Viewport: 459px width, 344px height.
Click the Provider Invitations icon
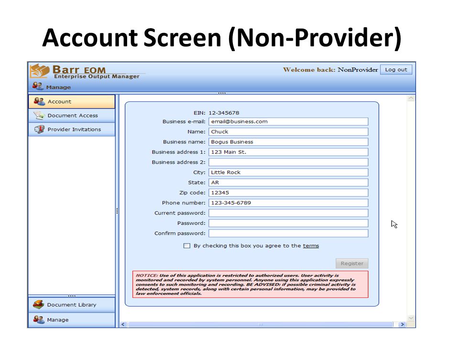point(39,129)
